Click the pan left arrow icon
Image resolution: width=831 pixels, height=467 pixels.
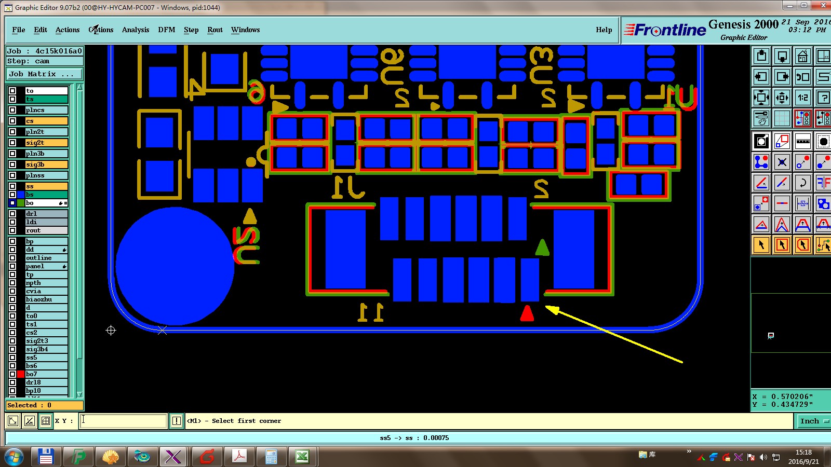pos(761,77)
